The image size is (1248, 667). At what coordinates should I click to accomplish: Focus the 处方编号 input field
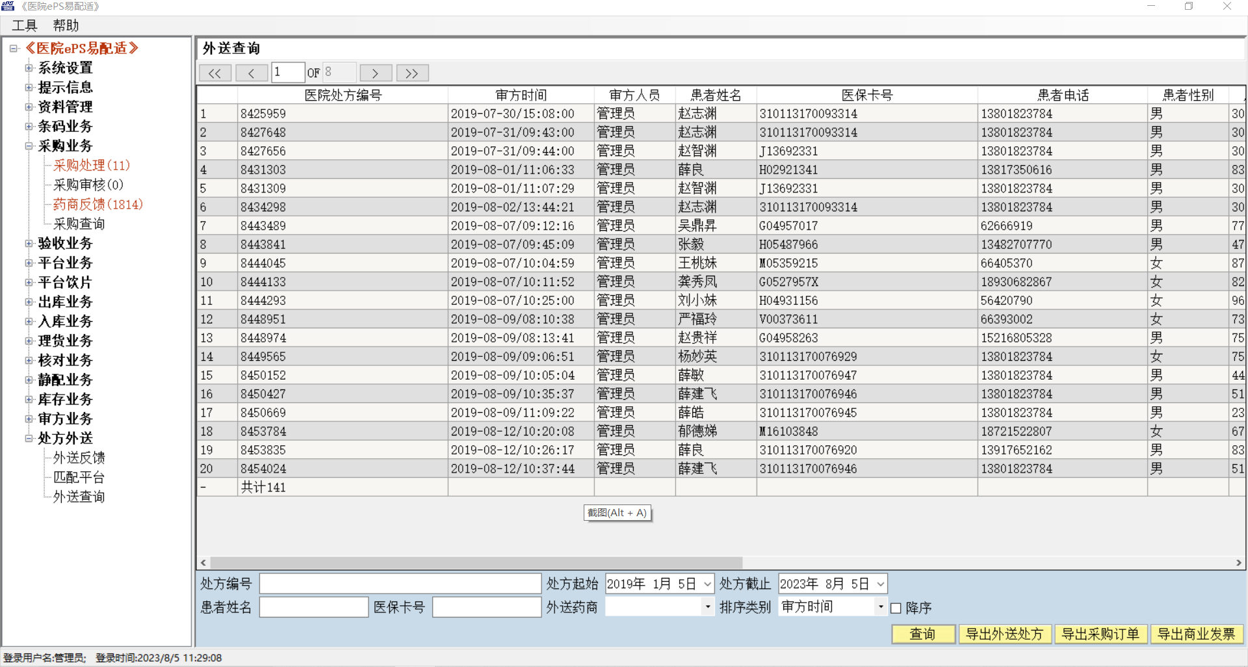(x=400, y=584)
